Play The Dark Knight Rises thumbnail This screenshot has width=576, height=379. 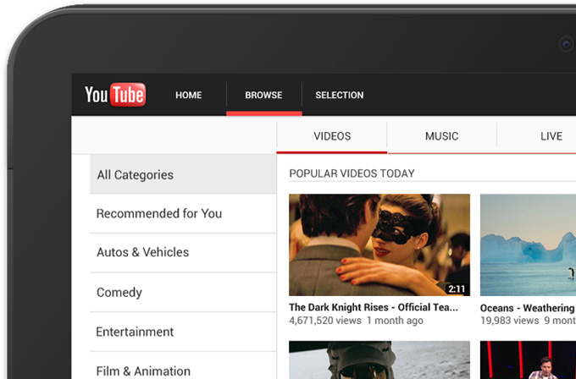coord(379,244)
